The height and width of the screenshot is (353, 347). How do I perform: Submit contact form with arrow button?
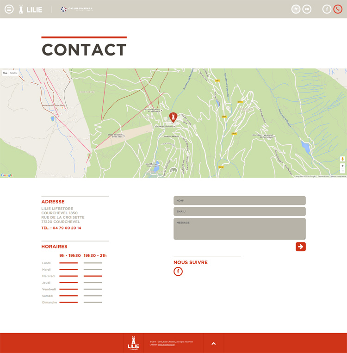(x=301, y=247)
